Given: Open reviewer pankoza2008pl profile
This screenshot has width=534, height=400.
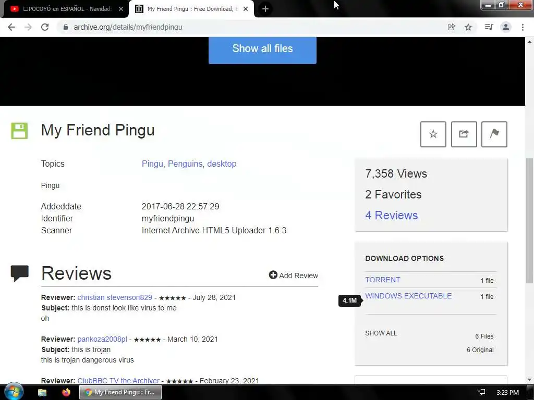Looking at the screenshot, I should 102,340.
